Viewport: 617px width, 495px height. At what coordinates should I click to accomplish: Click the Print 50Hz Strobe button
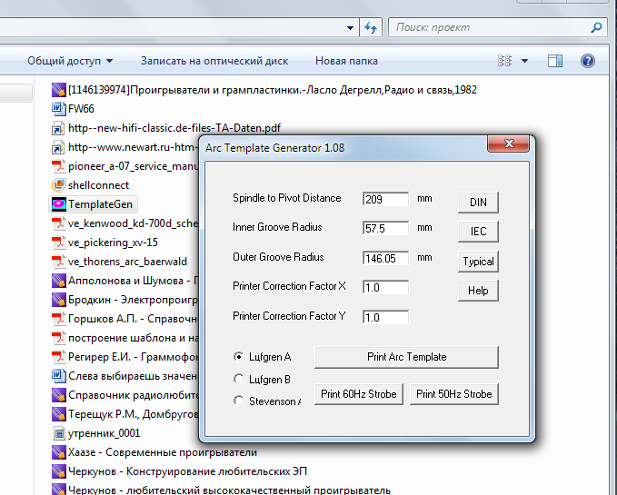(454, 394)
